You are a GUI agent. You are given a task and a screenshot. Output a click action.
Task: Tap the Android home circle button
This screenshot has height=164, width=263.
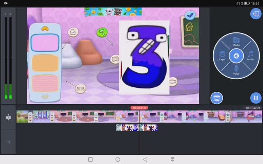(x=118, y=159)
